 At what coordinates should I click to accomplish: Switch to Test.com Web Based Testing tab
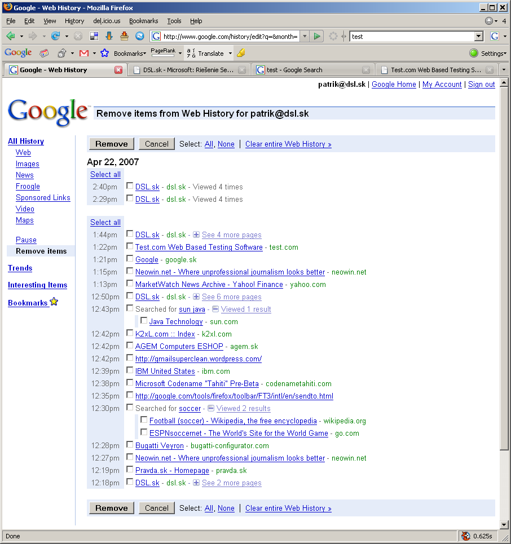point(436,70)
